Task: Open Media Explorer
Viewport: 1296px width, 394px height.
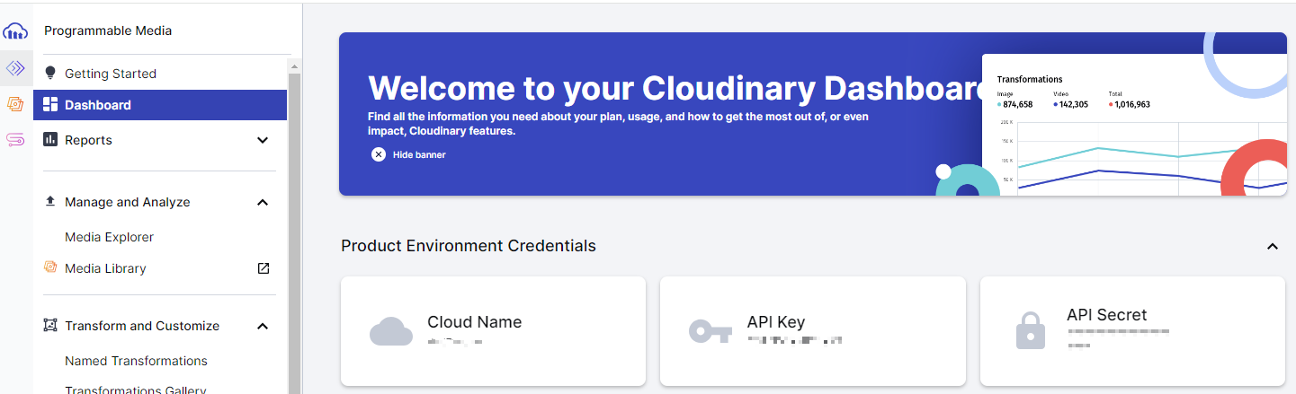Action: (x=109, y=237)
